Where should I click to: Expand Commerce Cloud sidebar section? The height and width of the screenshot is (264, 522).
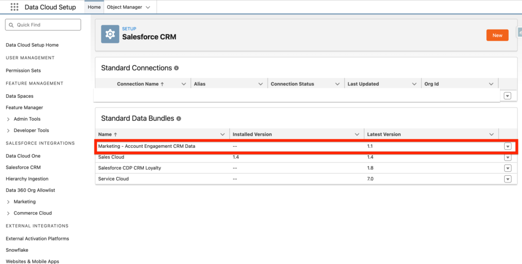click(x=8, y=213)
